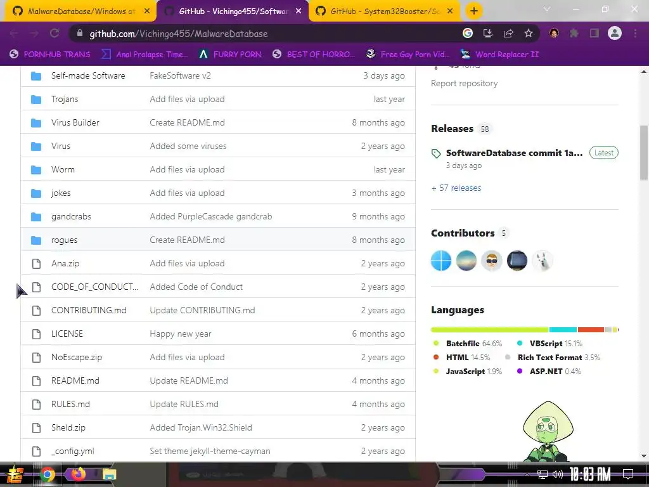
Task: Open the RULES.md file
Action: [70, 404]
